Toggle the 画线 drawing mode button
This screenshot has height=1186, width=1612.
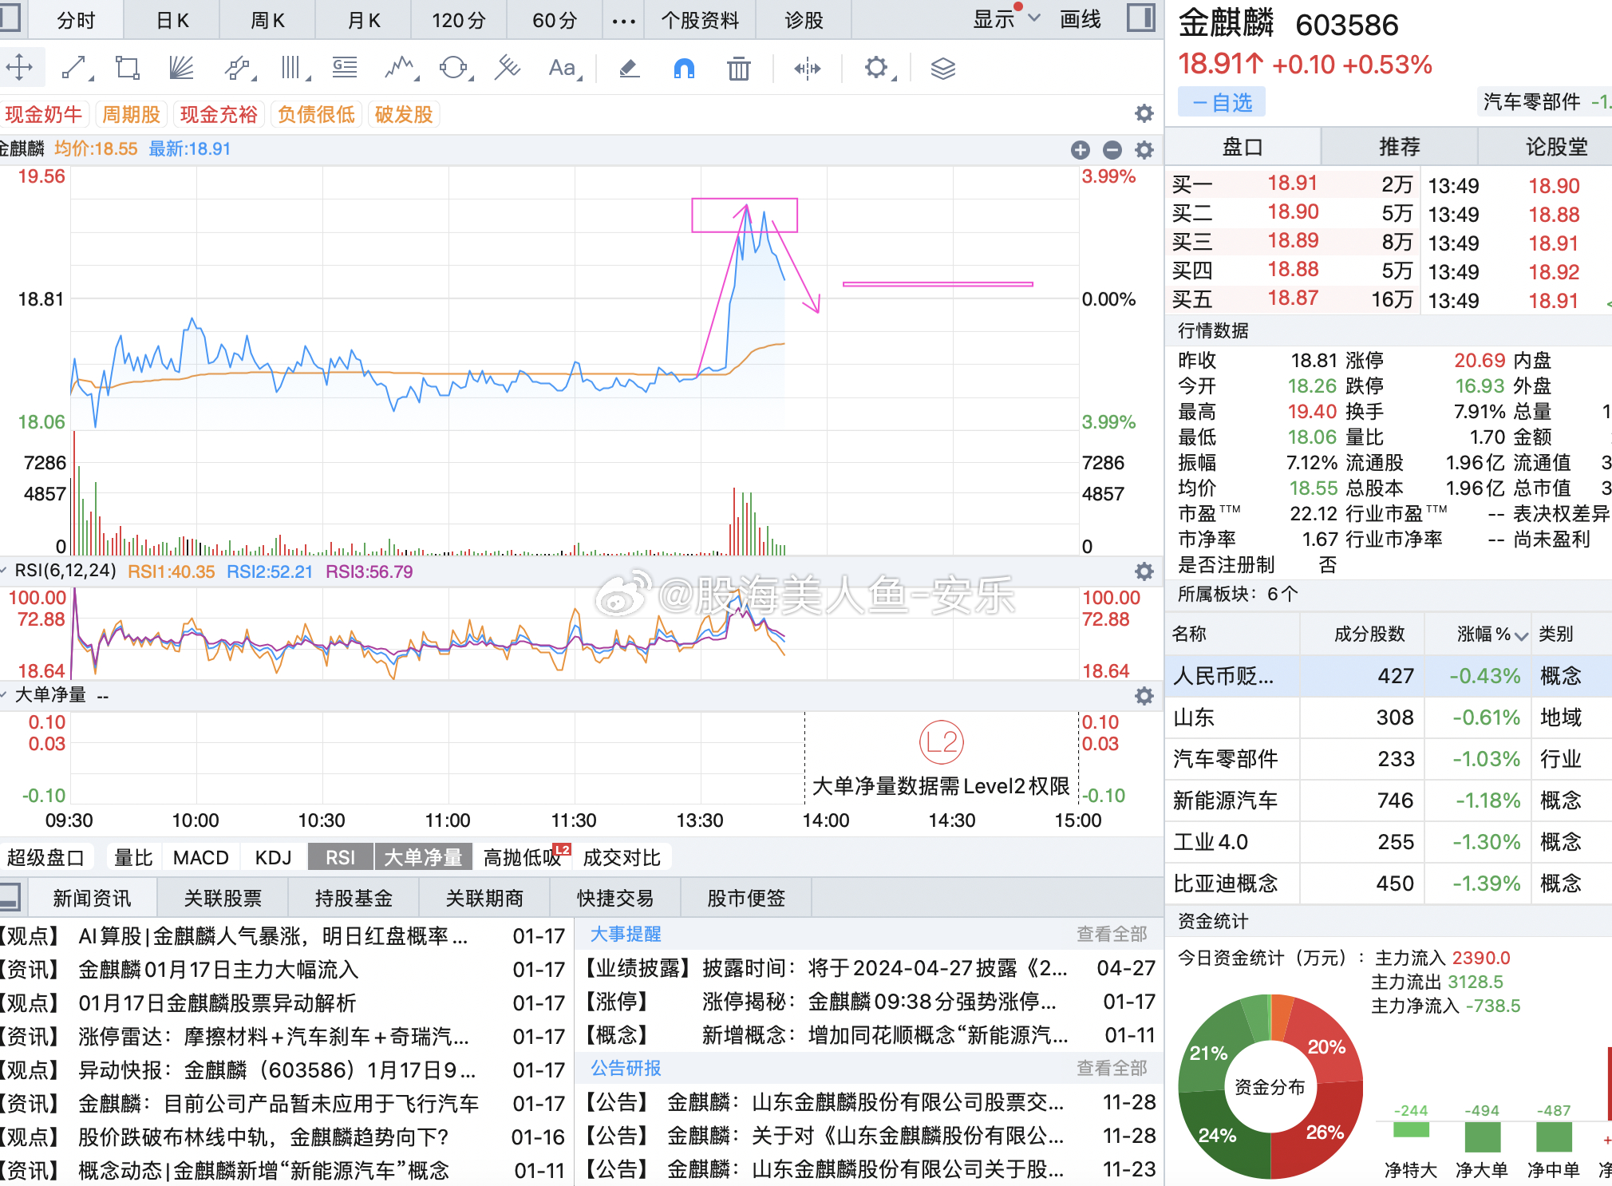click(x=1081, y=20)
